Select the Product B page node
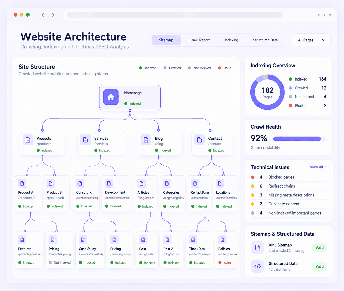Image resolution: width=344 pixels, height=291 pixels. click(x=56, y=194)
